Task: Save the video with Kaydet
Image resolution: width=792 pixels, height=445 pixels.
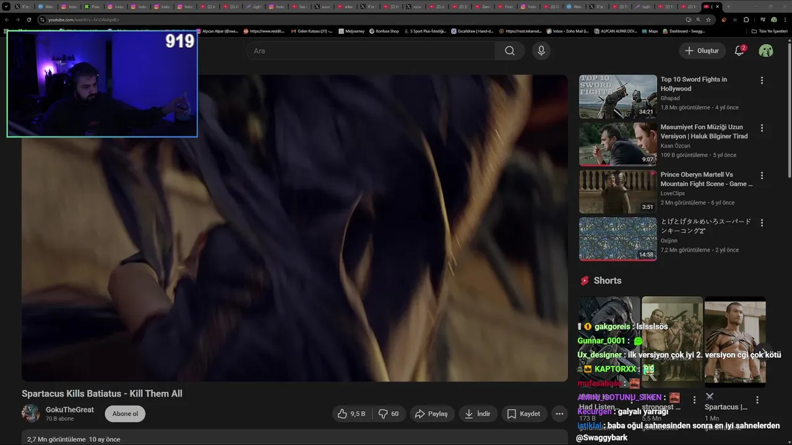Action: 523,414
